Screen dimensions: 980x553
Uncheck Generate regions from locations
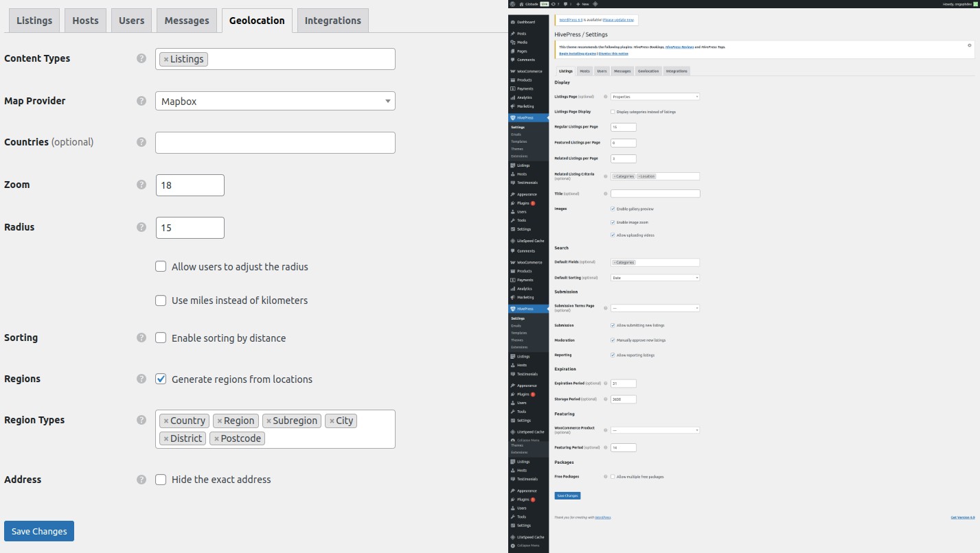(x=161, y=379)
